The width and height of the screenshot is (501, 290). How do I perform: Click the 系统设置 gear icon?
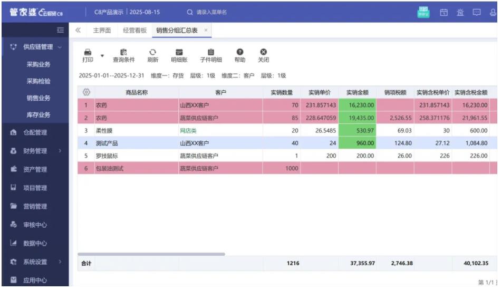(x=13, y=262)
